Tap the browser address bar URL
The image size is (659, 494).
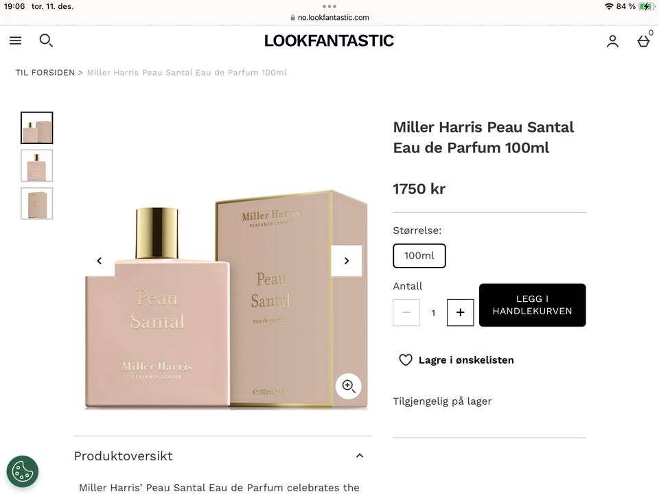tap(329, 18)
